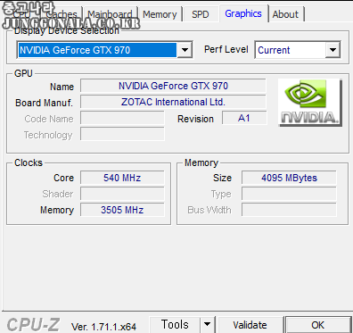Click the CPU-Z logo text

click(33, 325)
